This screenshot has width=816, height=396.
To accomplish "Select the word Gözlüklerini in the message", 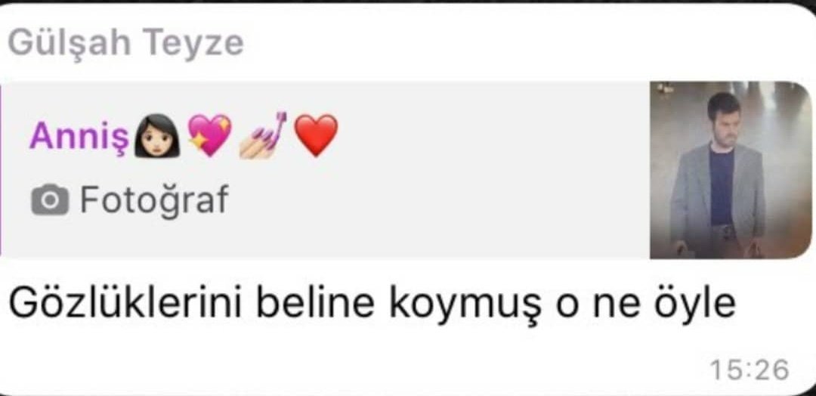I will click(125, 305).
